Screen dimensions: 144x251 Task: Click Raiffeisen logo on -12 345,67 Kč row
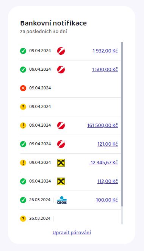pyautogui.click(x=61, y=163)
